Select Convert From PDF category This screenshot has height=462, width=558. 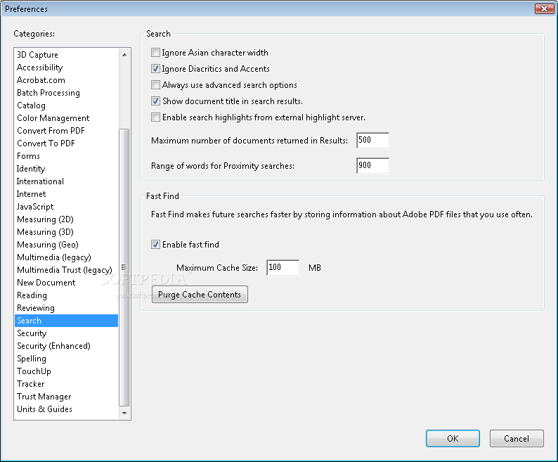[x=66, y=131]
